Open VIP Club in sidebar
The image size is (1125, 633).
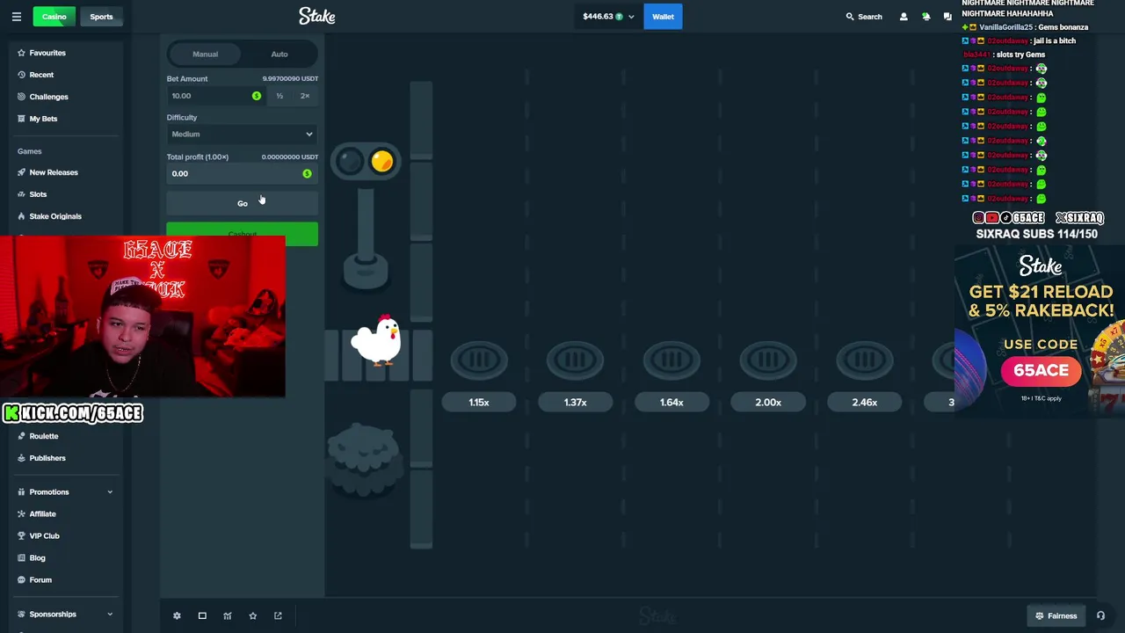44,536
